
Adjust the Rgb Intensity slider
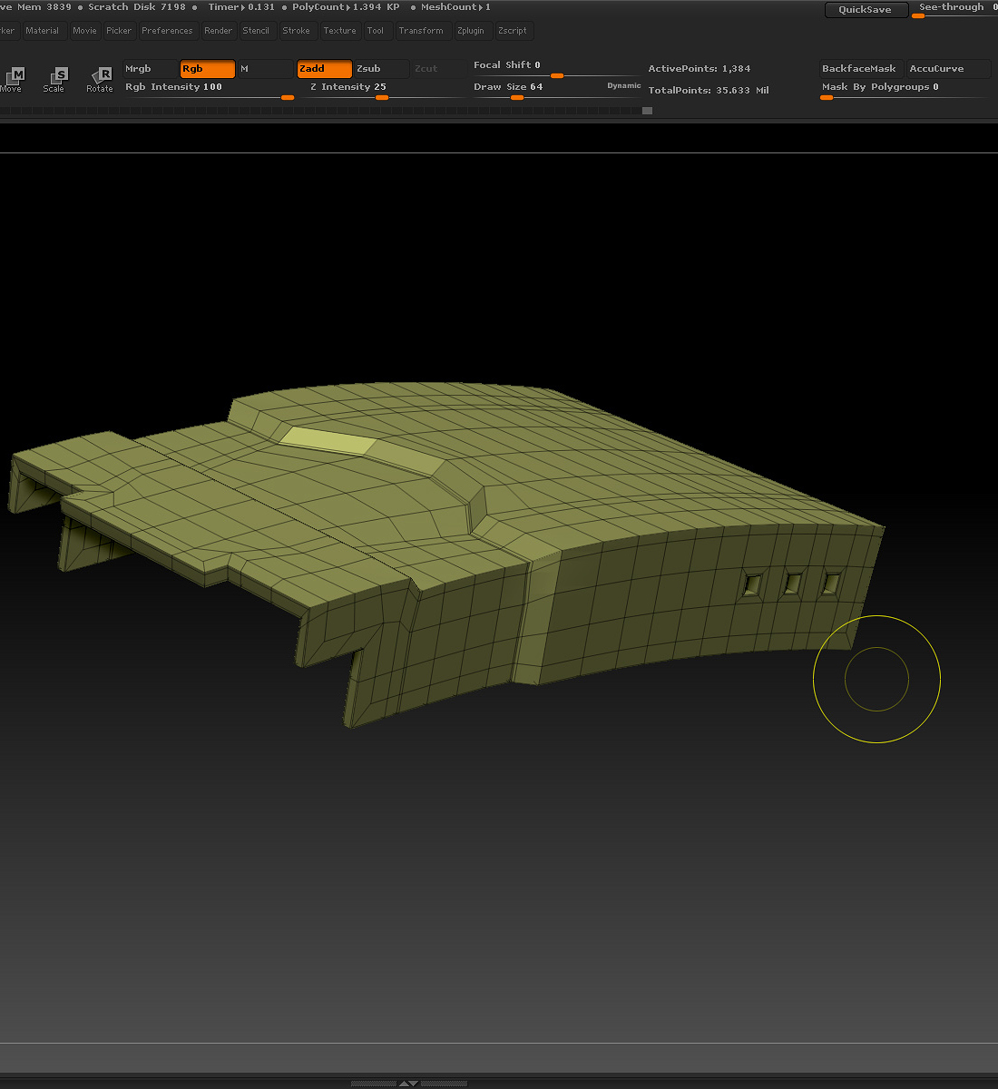[x=210, y=90]
